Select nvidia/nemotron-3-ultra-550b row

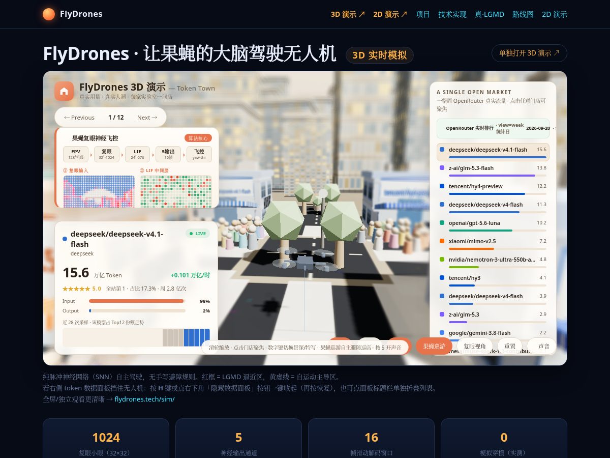[493, 262]
